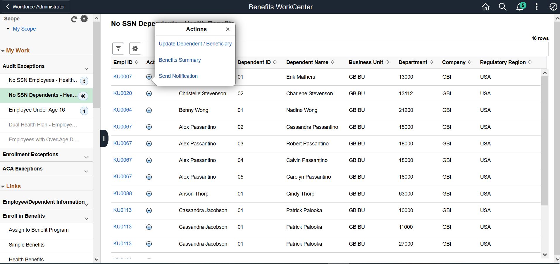Image resolution: width=560 pixels, height=264 pixels.
Task: Refresh the Scope panel
Action: click(74, 19)
